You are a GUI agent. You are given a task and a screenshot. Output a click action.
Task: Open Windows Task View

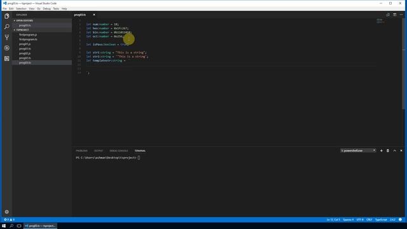click(x=19, y=226)
